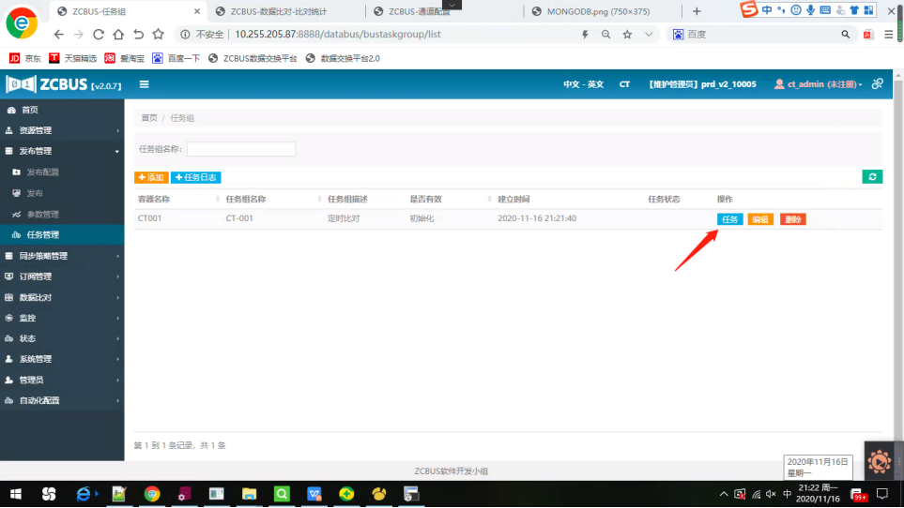904x508 pixels.
Task: Click the 任务组名称 search input field
Action: coord(240,149)
